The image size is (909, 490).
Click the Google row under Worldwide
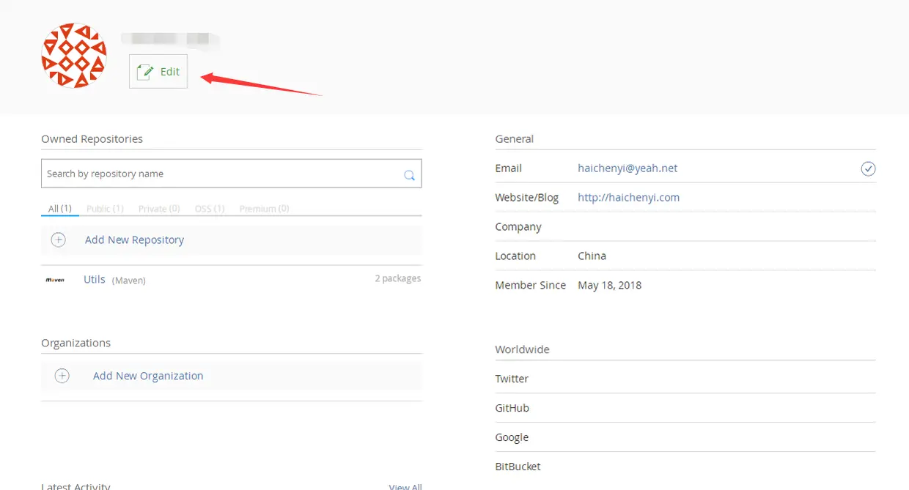pyautogui.click(x=685, y=437)
